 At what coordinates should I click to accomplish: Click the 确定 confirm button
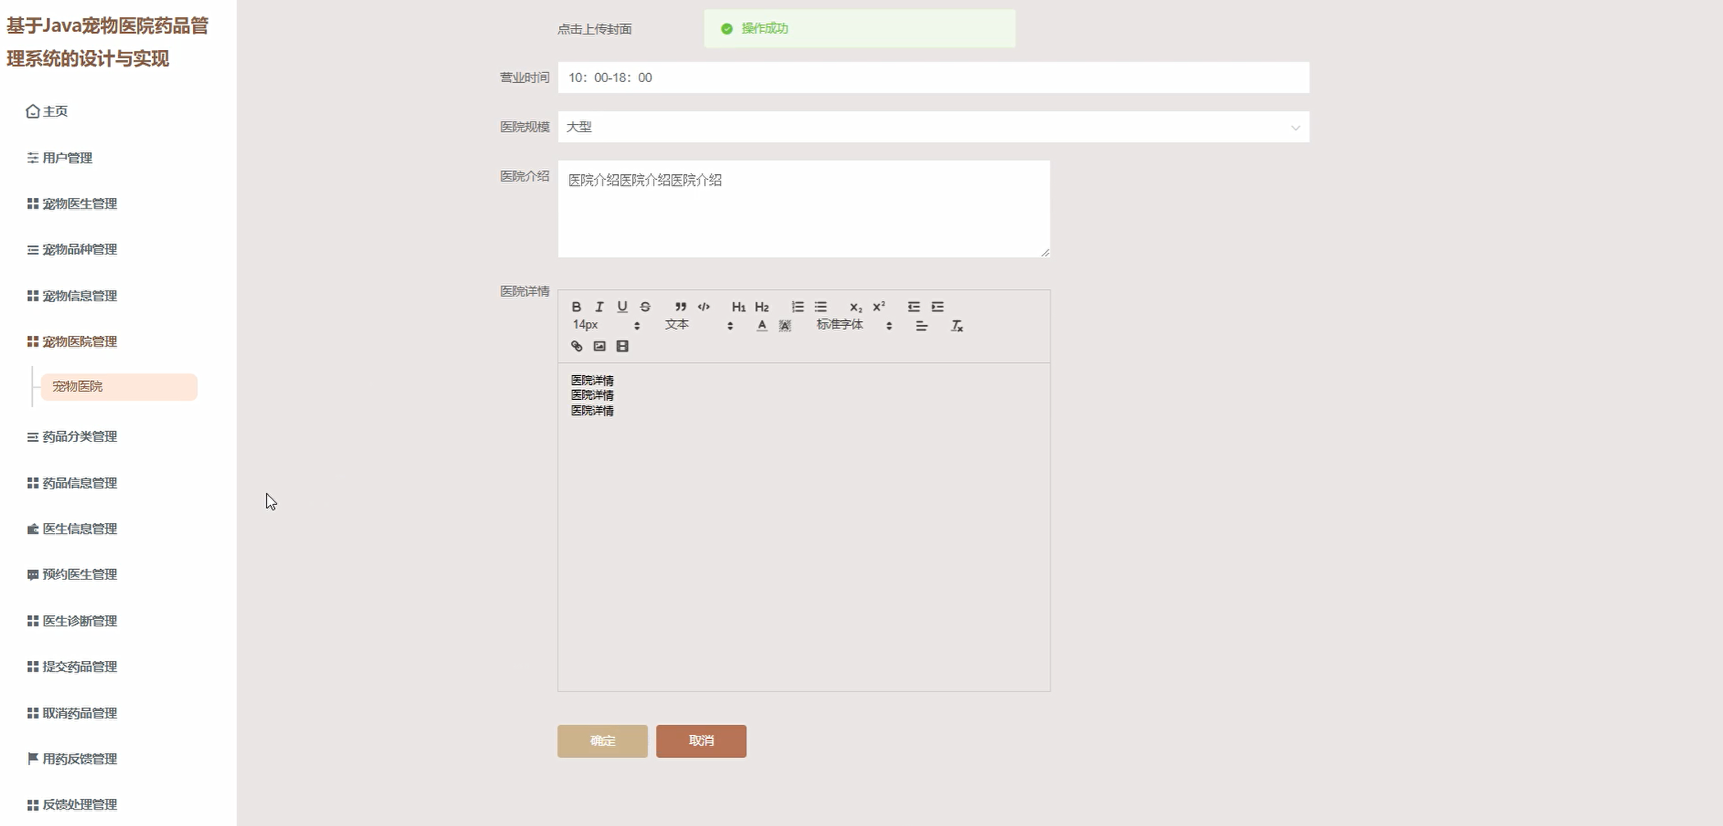(603, 741)
